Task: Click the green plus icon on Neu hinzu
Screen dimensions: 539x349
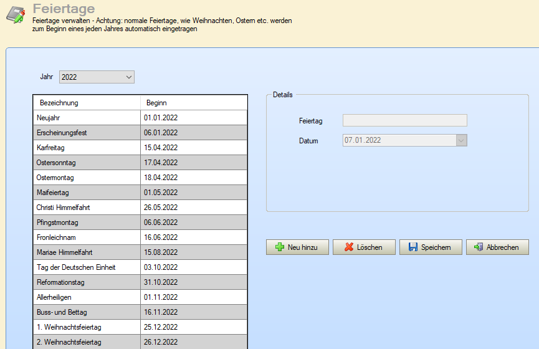Action: coord(280,247)
